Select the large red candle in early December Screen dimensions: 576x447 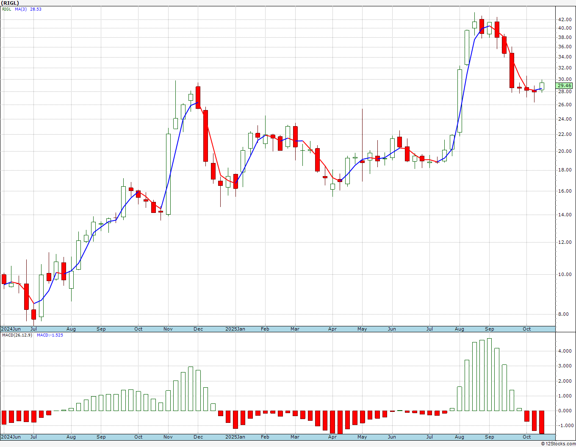(205, 136)
